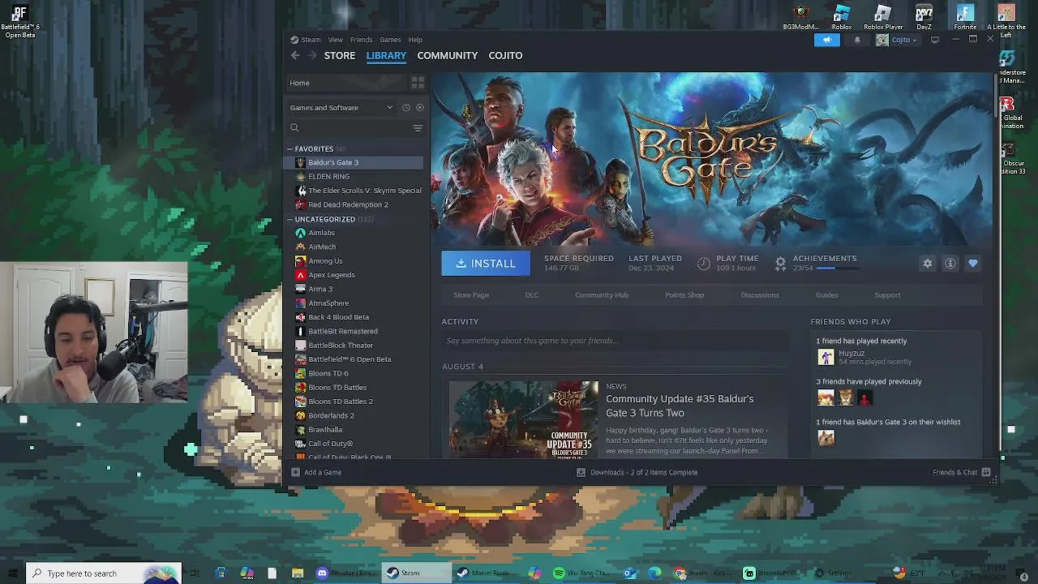Select the LIBRARY tab

(x=386, y=55)
